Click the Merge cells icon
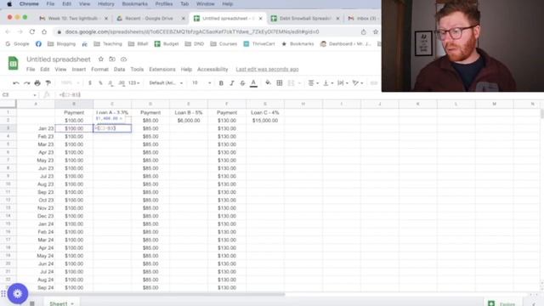The height and width of the screenshot is (306, 544). click(x=291, y=83)
